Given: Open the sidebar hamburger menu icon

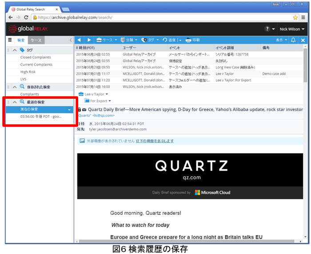Looking at the screenshot, I should point(10,40).
